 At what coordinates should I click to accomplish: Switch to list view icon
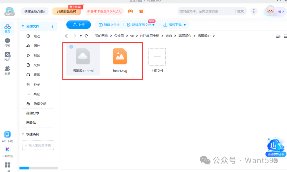click(285, 36)
